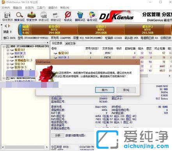Choose the Format (格式化) toolbar icon
Viewport: 172px width, 151px height.
pos(68,16)
